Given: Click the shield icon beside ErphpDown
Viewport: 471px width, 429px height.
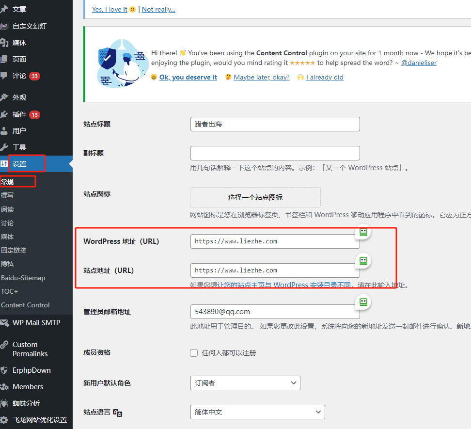Looking at the screenshot, I should click(4, 370).
